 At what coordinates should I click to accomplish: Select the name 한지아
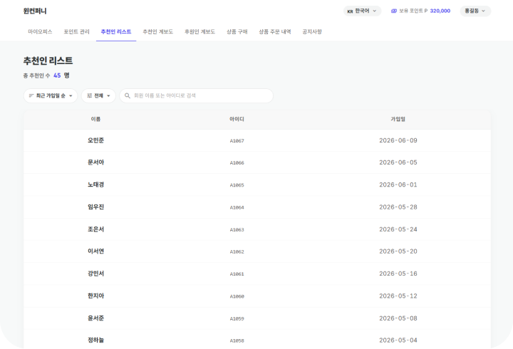click(95, 296)
